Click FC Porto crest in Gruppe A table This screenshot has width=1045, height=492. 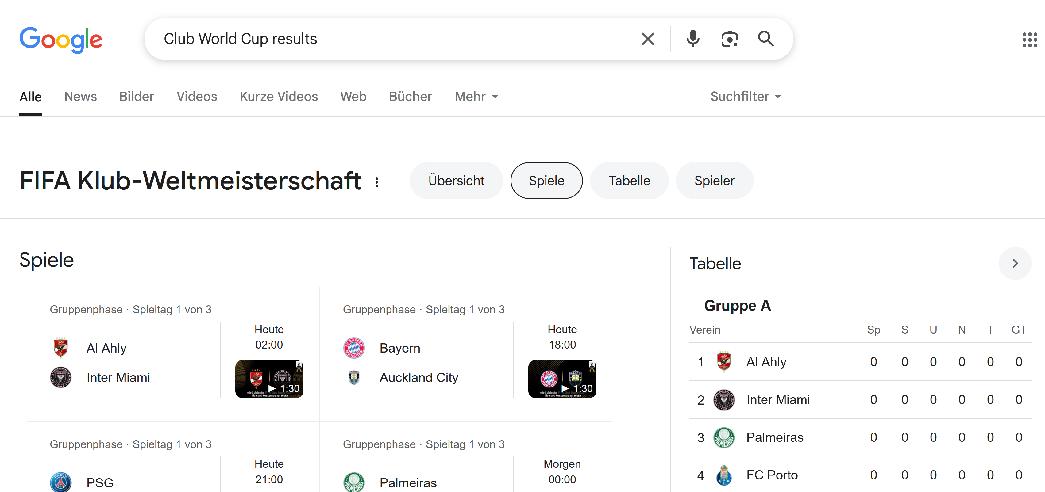724,475
